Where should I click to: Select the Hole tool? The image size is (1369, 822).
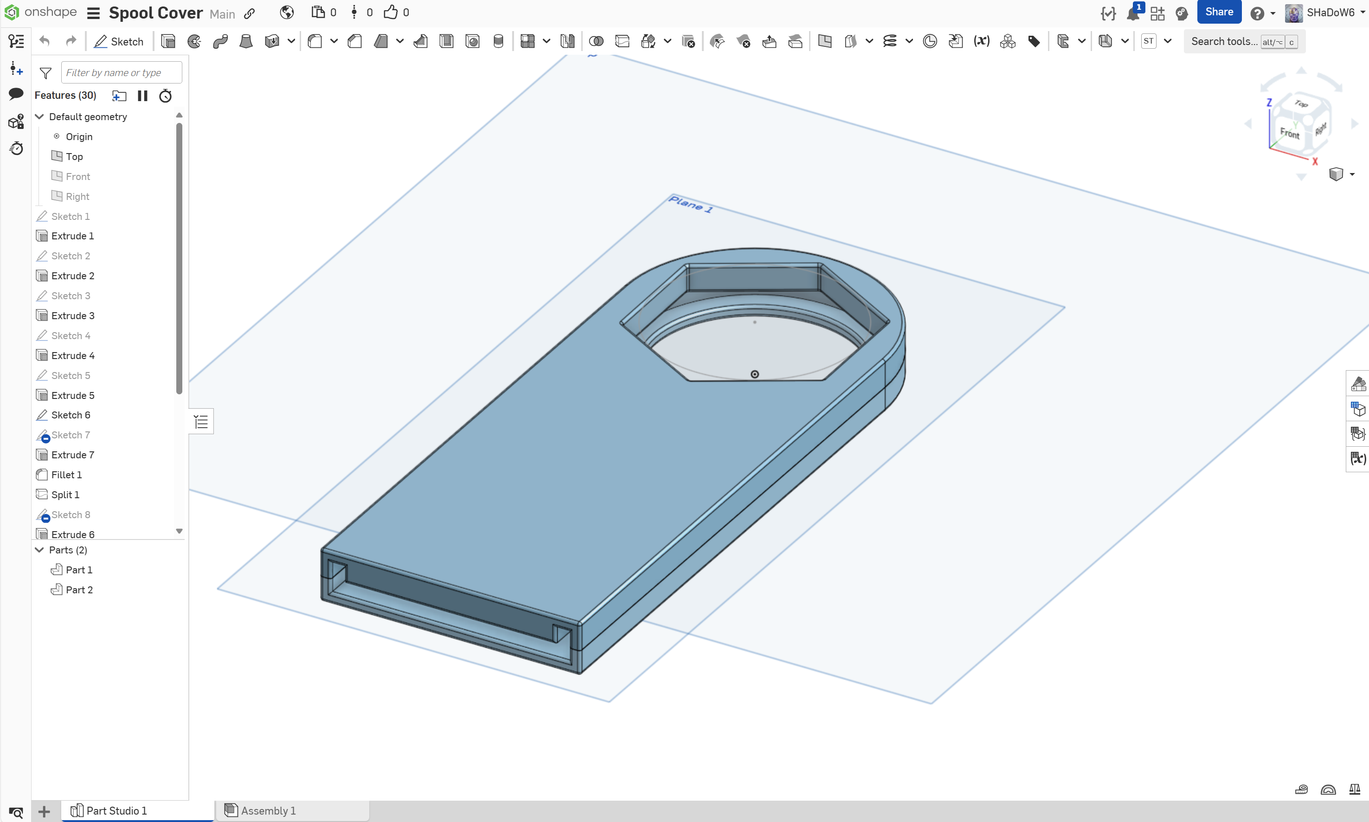472,42
